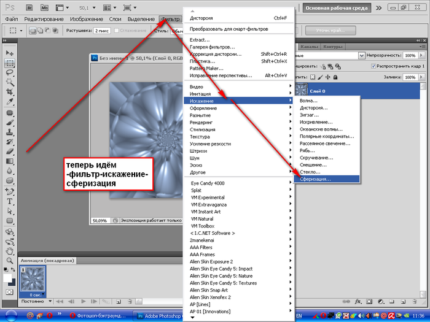The image size is (430, 322).
Task: Open Фотошоп-бэкграунд taskbar window
Action: pyautogui.click(x=98, y=316)
